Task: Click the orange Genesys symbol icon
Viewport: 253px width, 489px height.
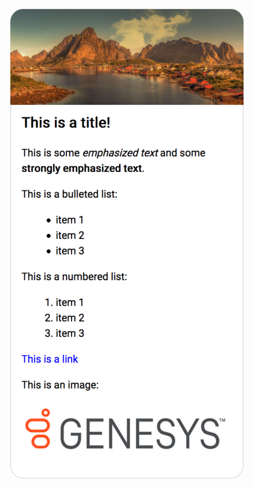Action: tap(38, 429)
